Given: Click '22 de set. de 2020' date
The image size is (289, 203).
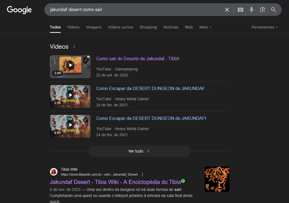Looking at the screenshot, I should tap(112, 75).
